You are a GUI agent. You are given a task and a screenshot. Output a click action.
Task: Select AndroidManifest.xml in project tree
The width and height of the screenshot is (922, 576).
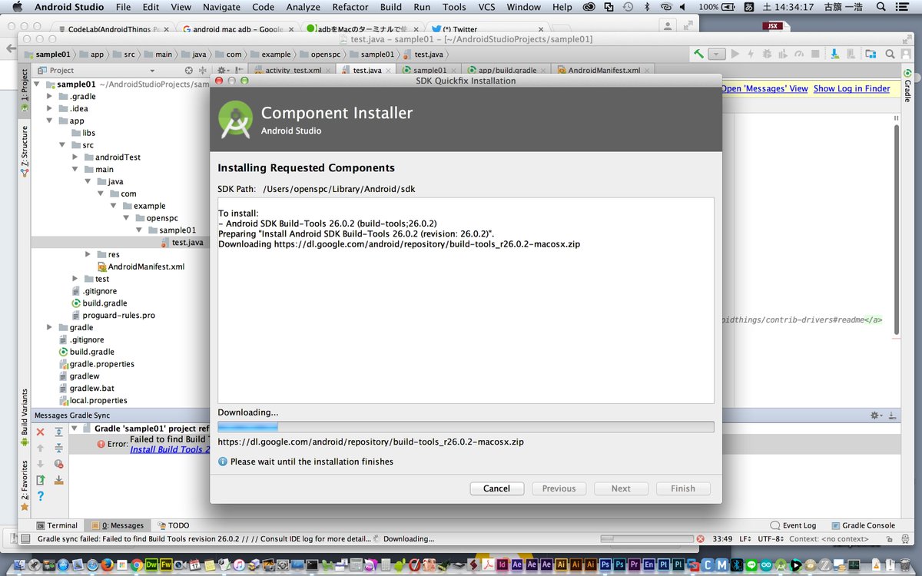click(x=146, y=266)
